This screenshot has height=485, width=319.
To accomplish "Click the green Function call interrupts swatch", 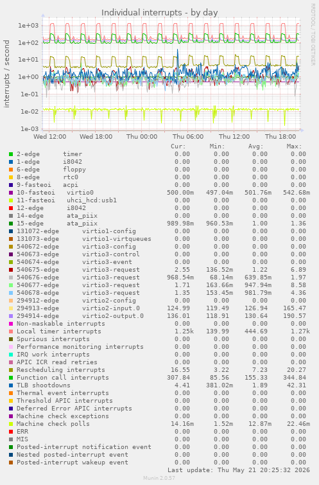I will click(x=11, y=378).
